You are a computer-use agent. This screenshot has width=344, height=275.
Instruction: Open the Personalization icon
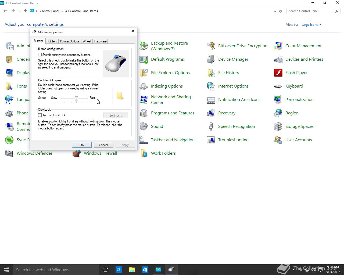(278, 100)
